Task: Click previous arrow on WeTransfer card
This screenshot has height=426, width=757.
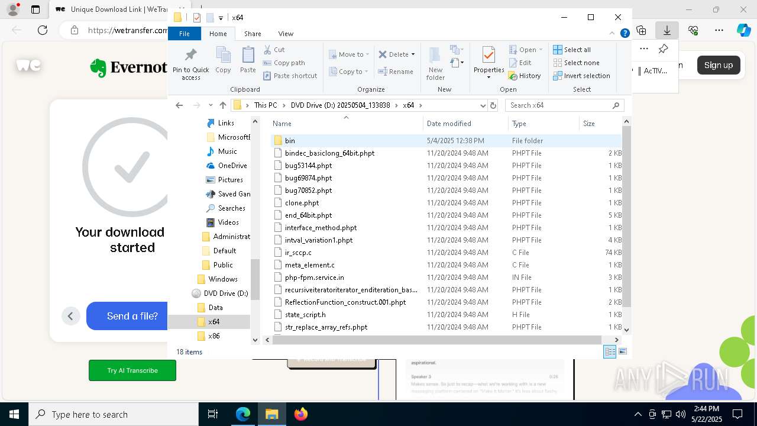Action: 70,316
